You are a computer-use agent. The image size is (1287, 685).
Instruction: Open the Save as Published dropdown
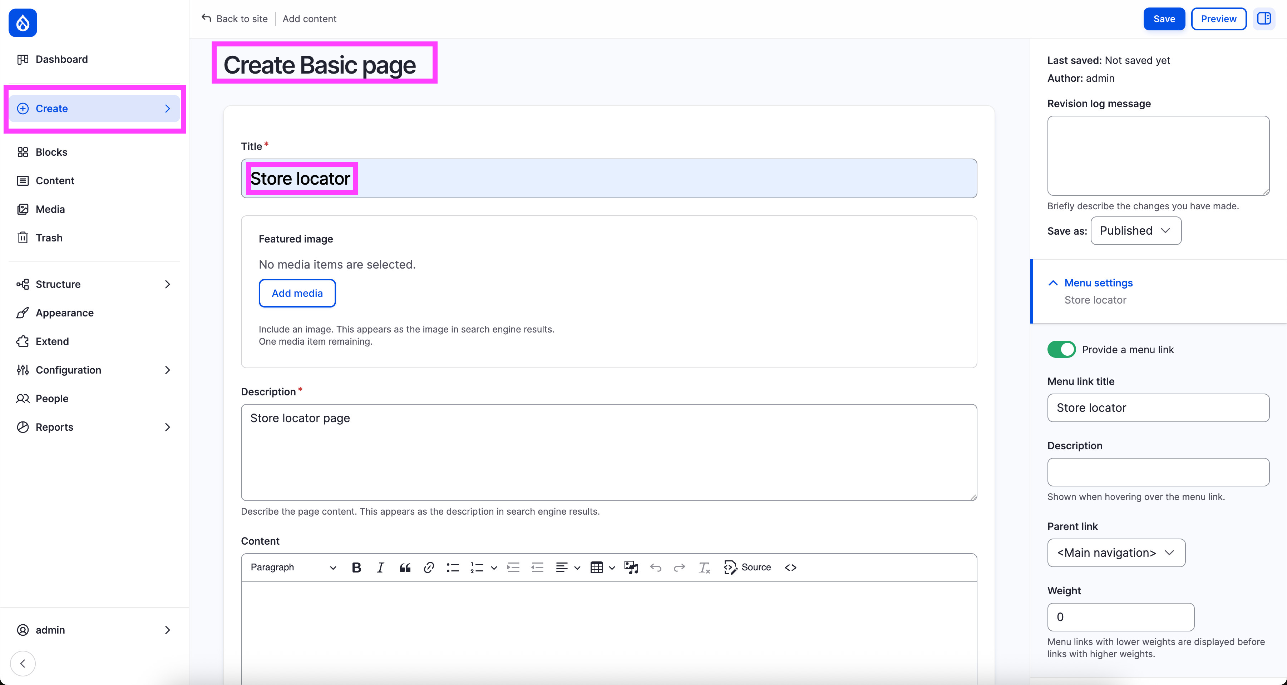(1136, 231)
